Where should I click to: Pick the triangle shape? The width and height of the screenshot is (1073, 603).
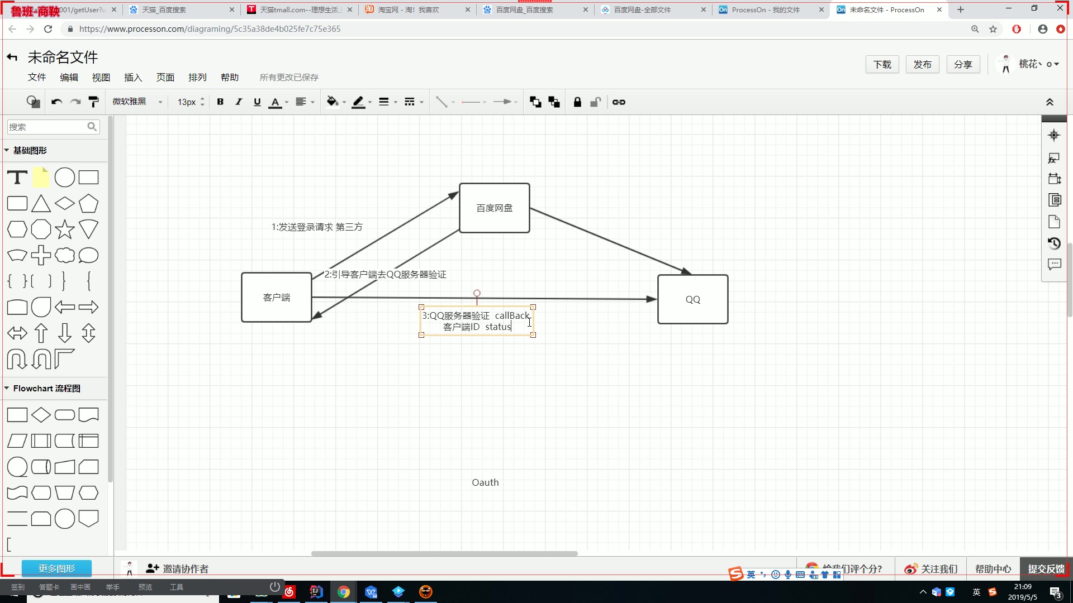coord(41,203)
